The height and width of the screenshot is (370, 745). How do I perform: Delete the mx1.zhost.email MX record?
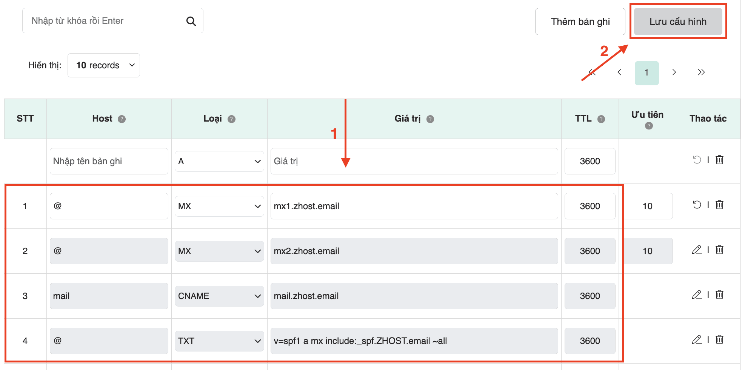click(720, 205)
